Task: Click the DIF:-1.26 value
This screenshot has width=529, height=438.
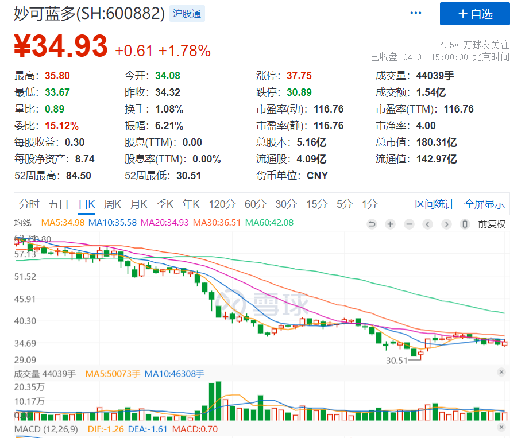Action: point(106,429)
